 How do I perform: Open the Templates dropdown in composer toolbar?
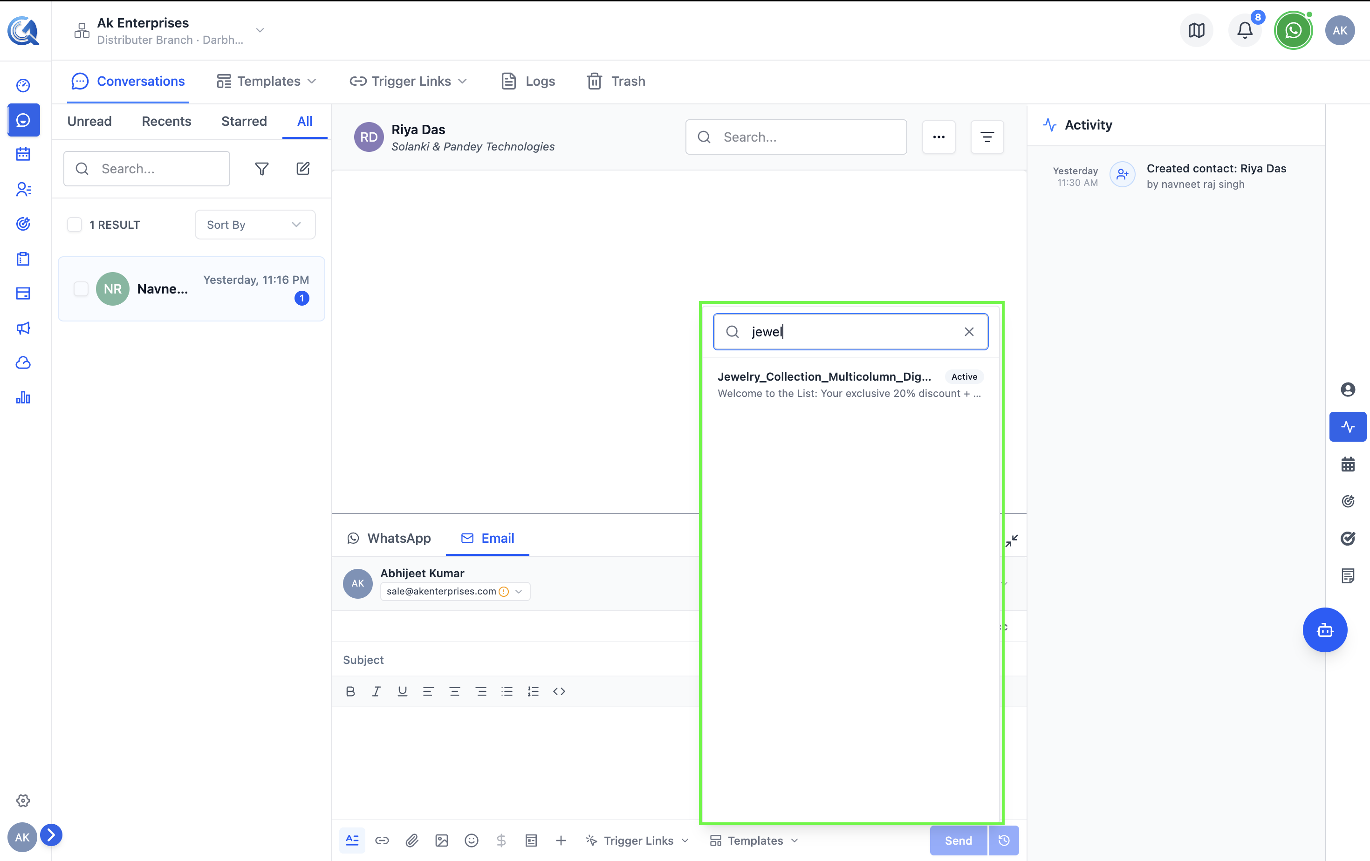tap(754, 840)
